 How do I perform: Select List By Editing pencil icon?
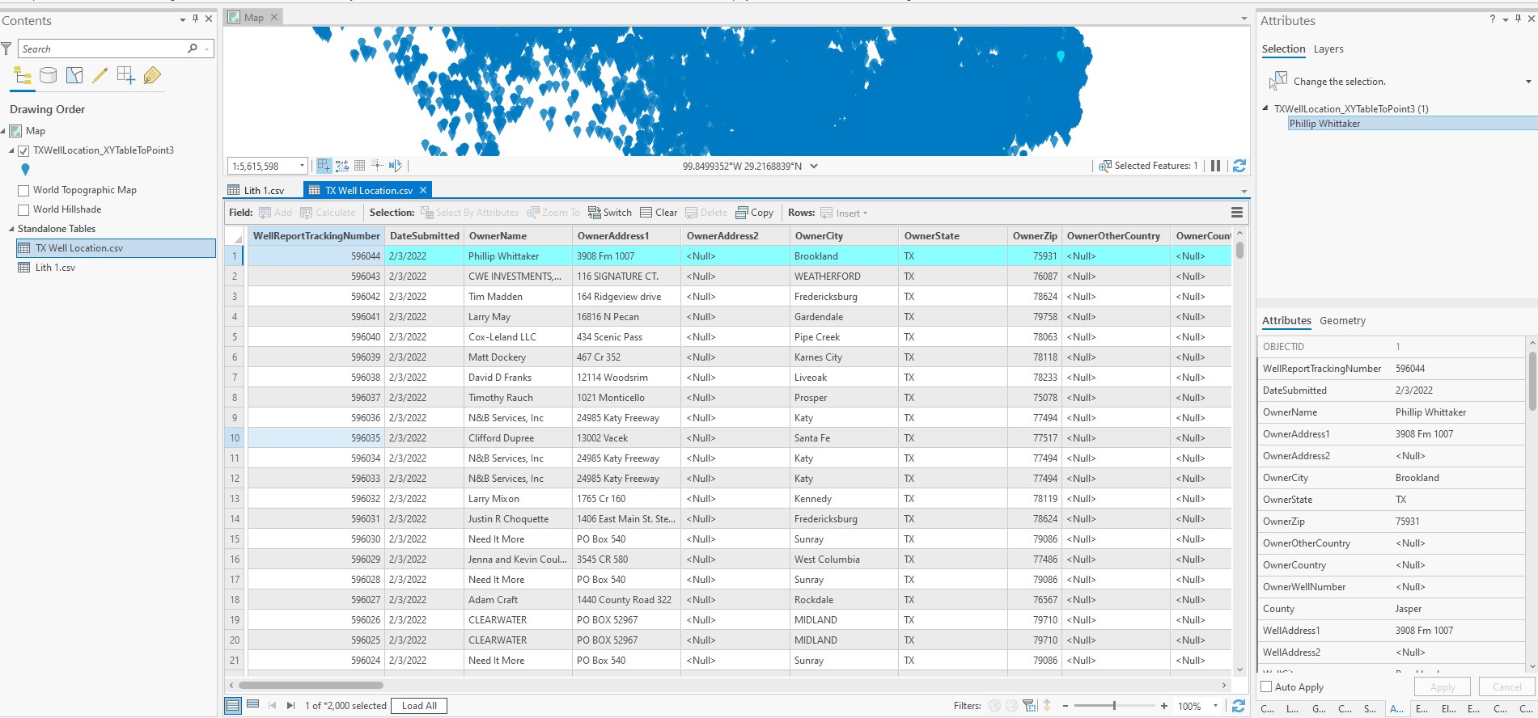coord(100,76)
